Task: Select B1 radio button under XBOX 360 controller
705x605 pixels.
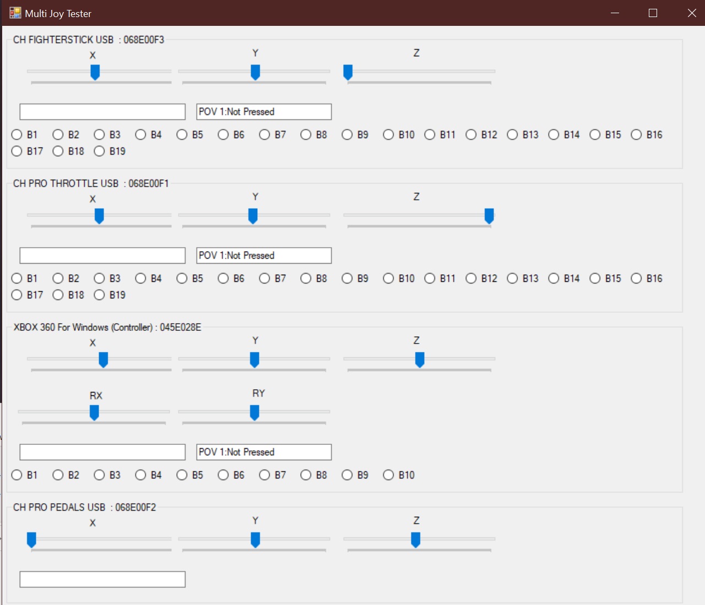Action: point(25,475)
